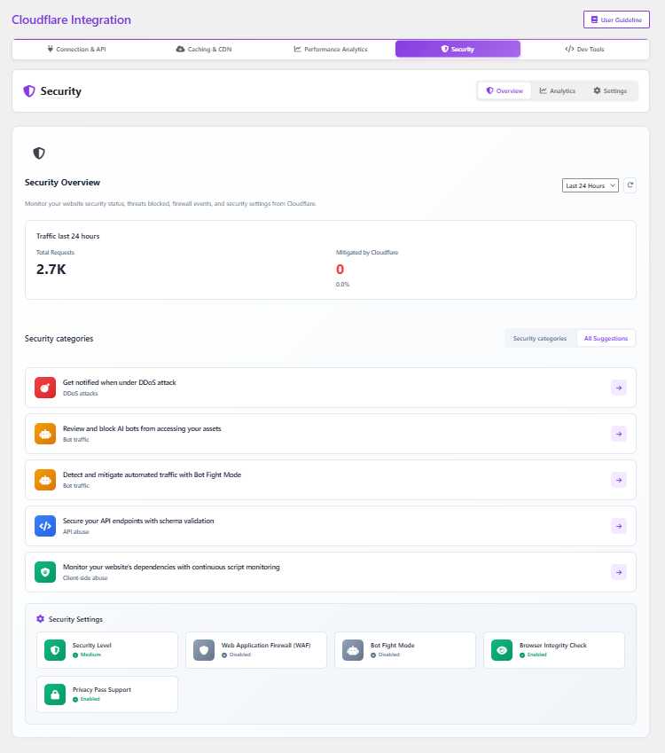Click the Enabled status under Privacy Pass Support
This screenshot has width=665, height=753.
(86, 699)
